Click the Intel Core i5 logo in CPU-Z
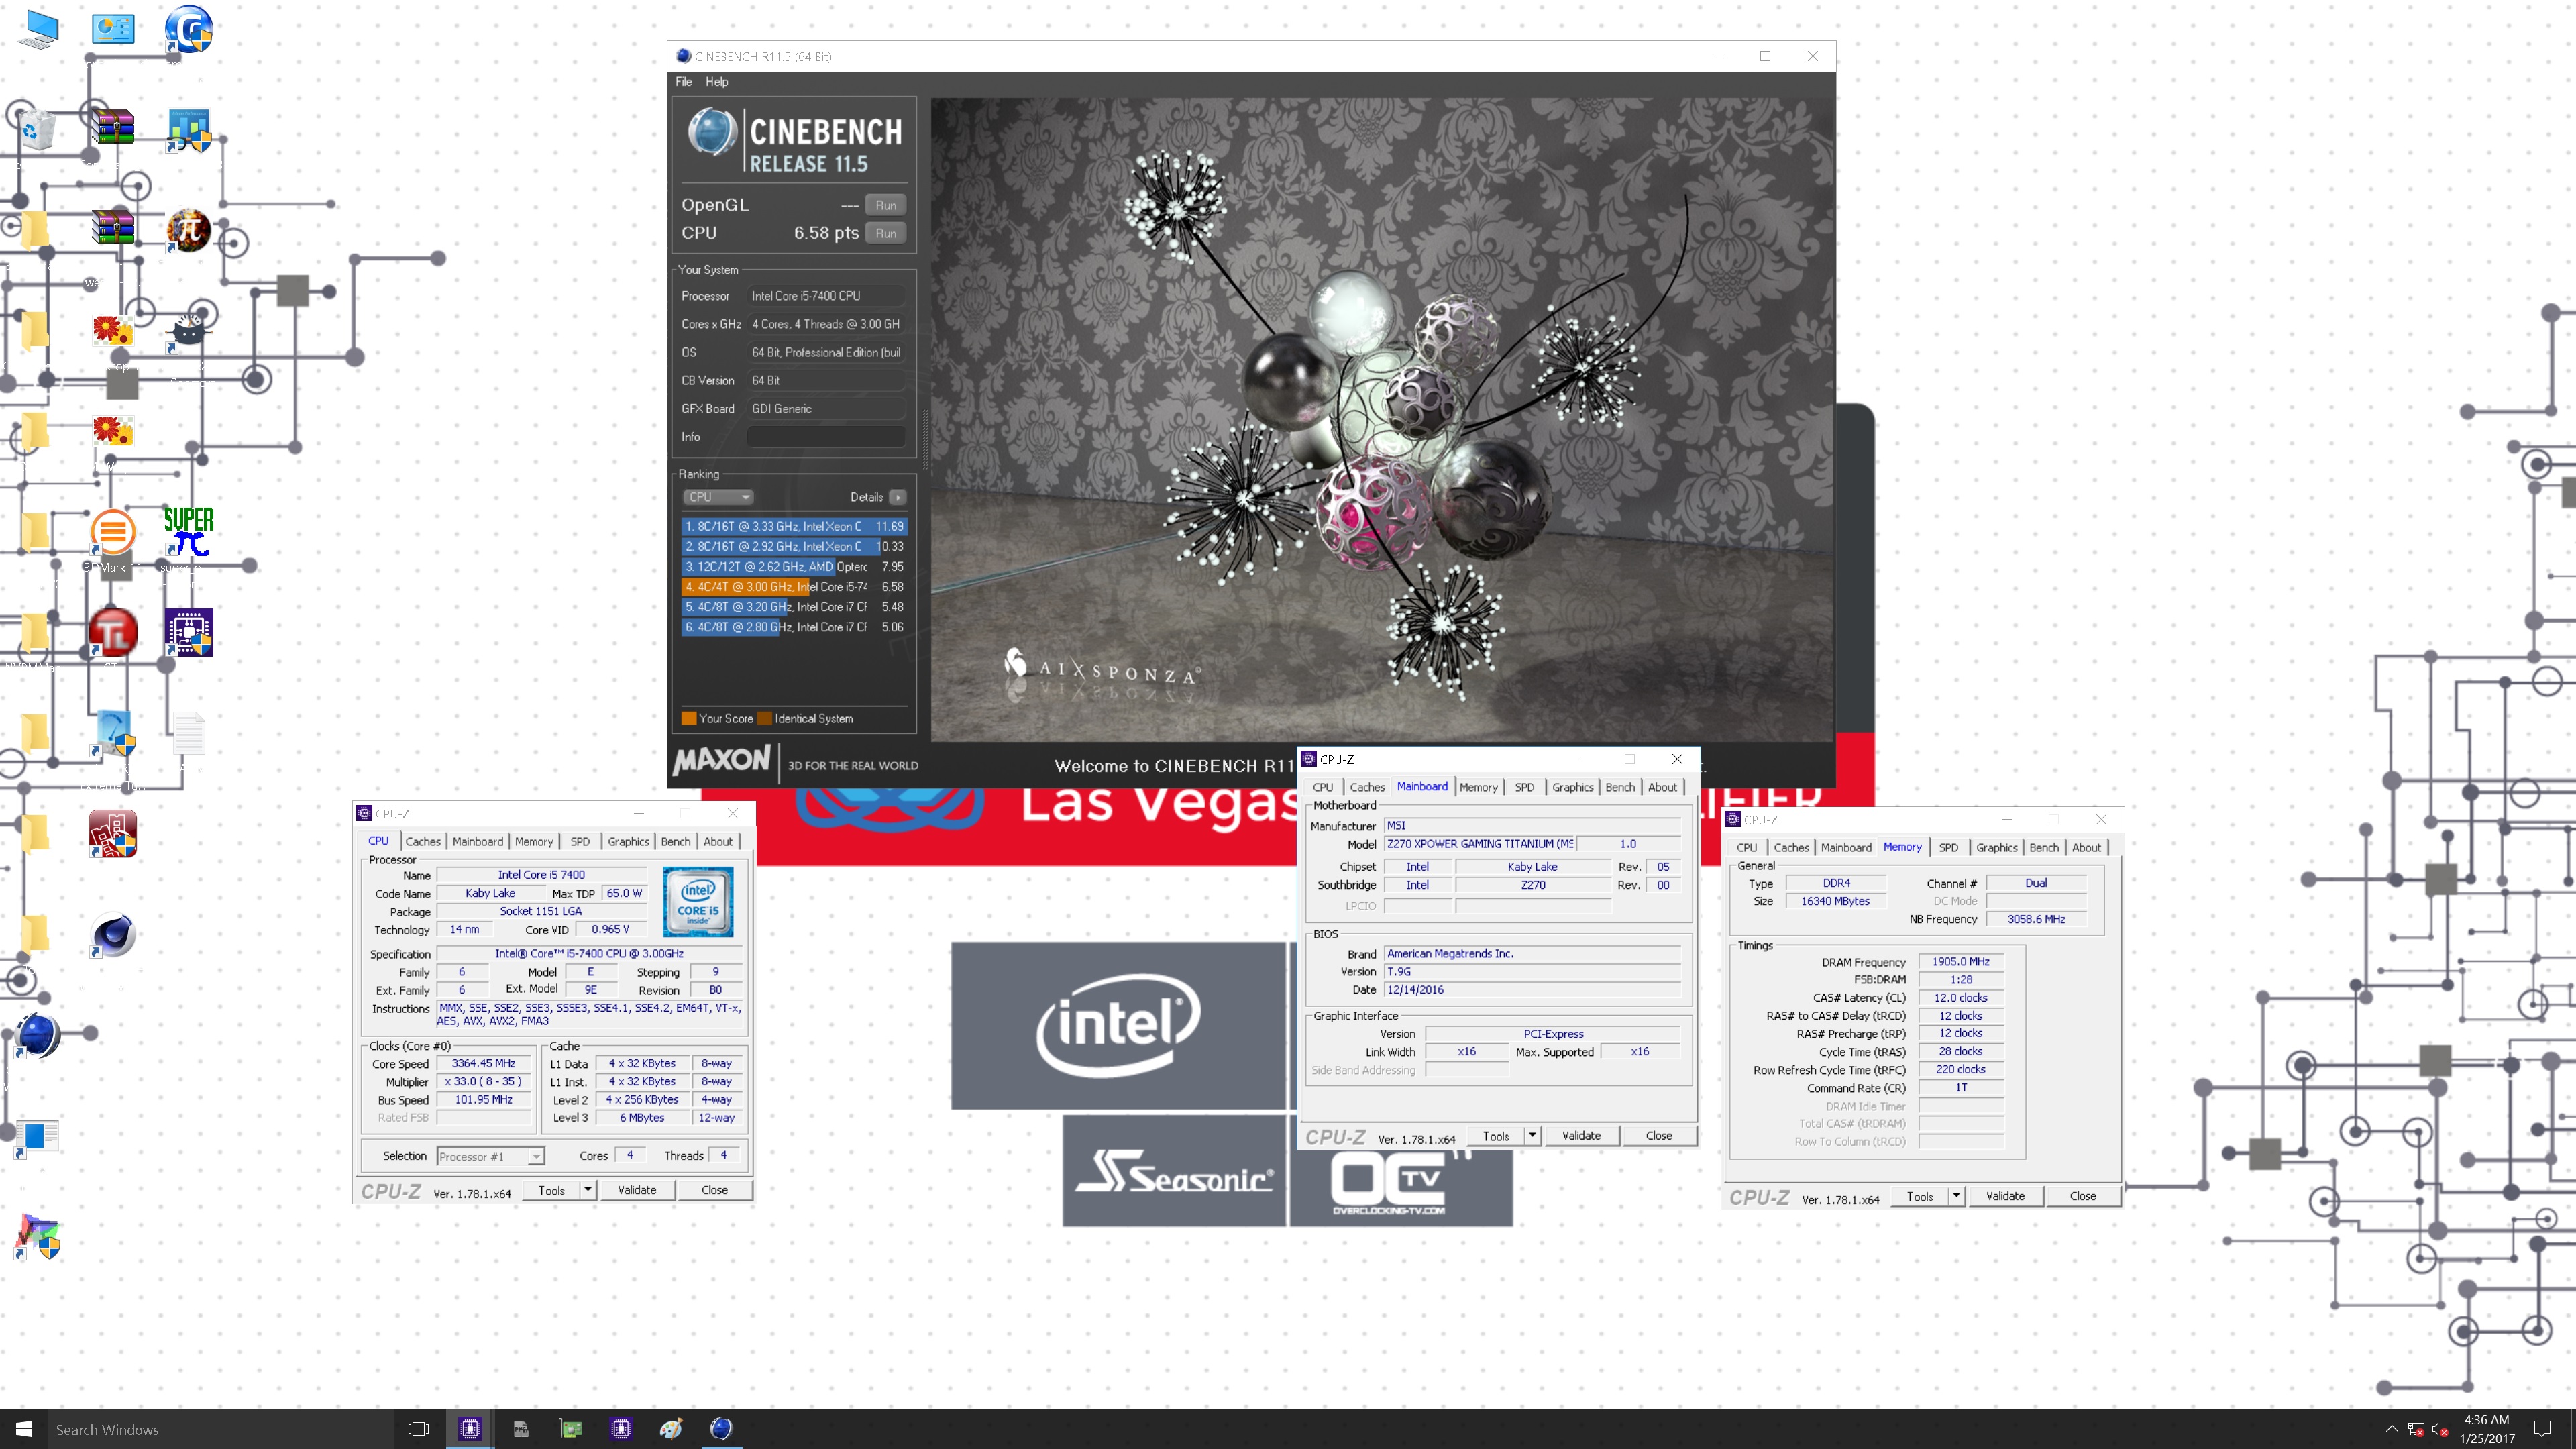The height and width of the screenshot is (1449, 2576). click(x=698, y=901)
